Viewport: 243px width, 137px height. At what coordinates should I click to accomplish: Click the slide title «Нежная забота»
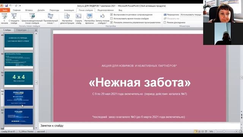coord(140,82)
